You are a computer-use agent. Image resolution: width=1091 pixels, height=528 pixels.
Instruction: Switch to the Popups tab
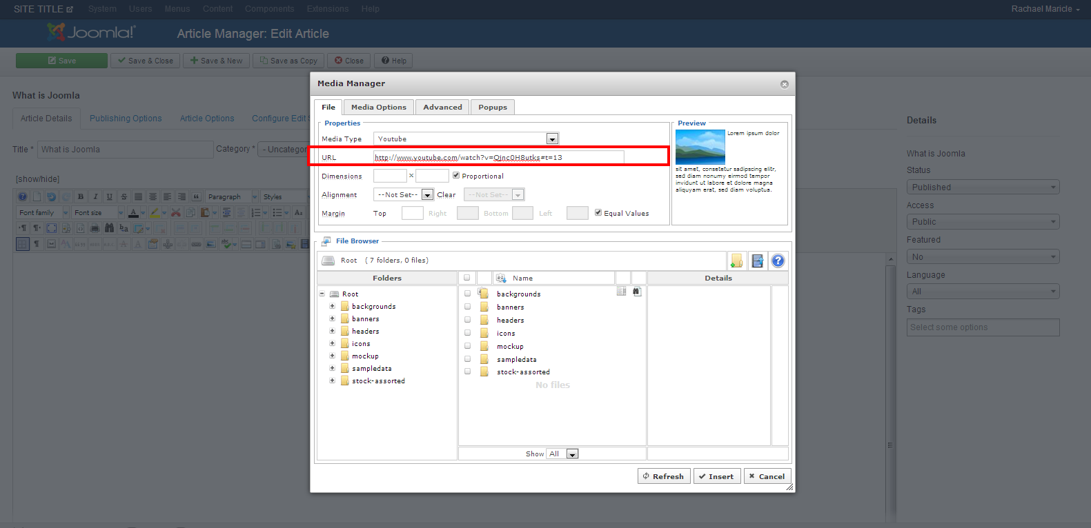[493, 107]
